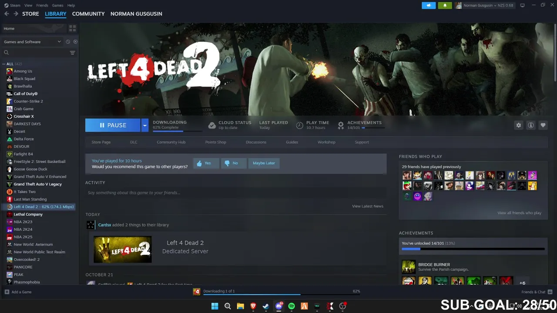Open the Workshop link
The image size is (557, 313).
pyautogui.click(x=326, y=142)
